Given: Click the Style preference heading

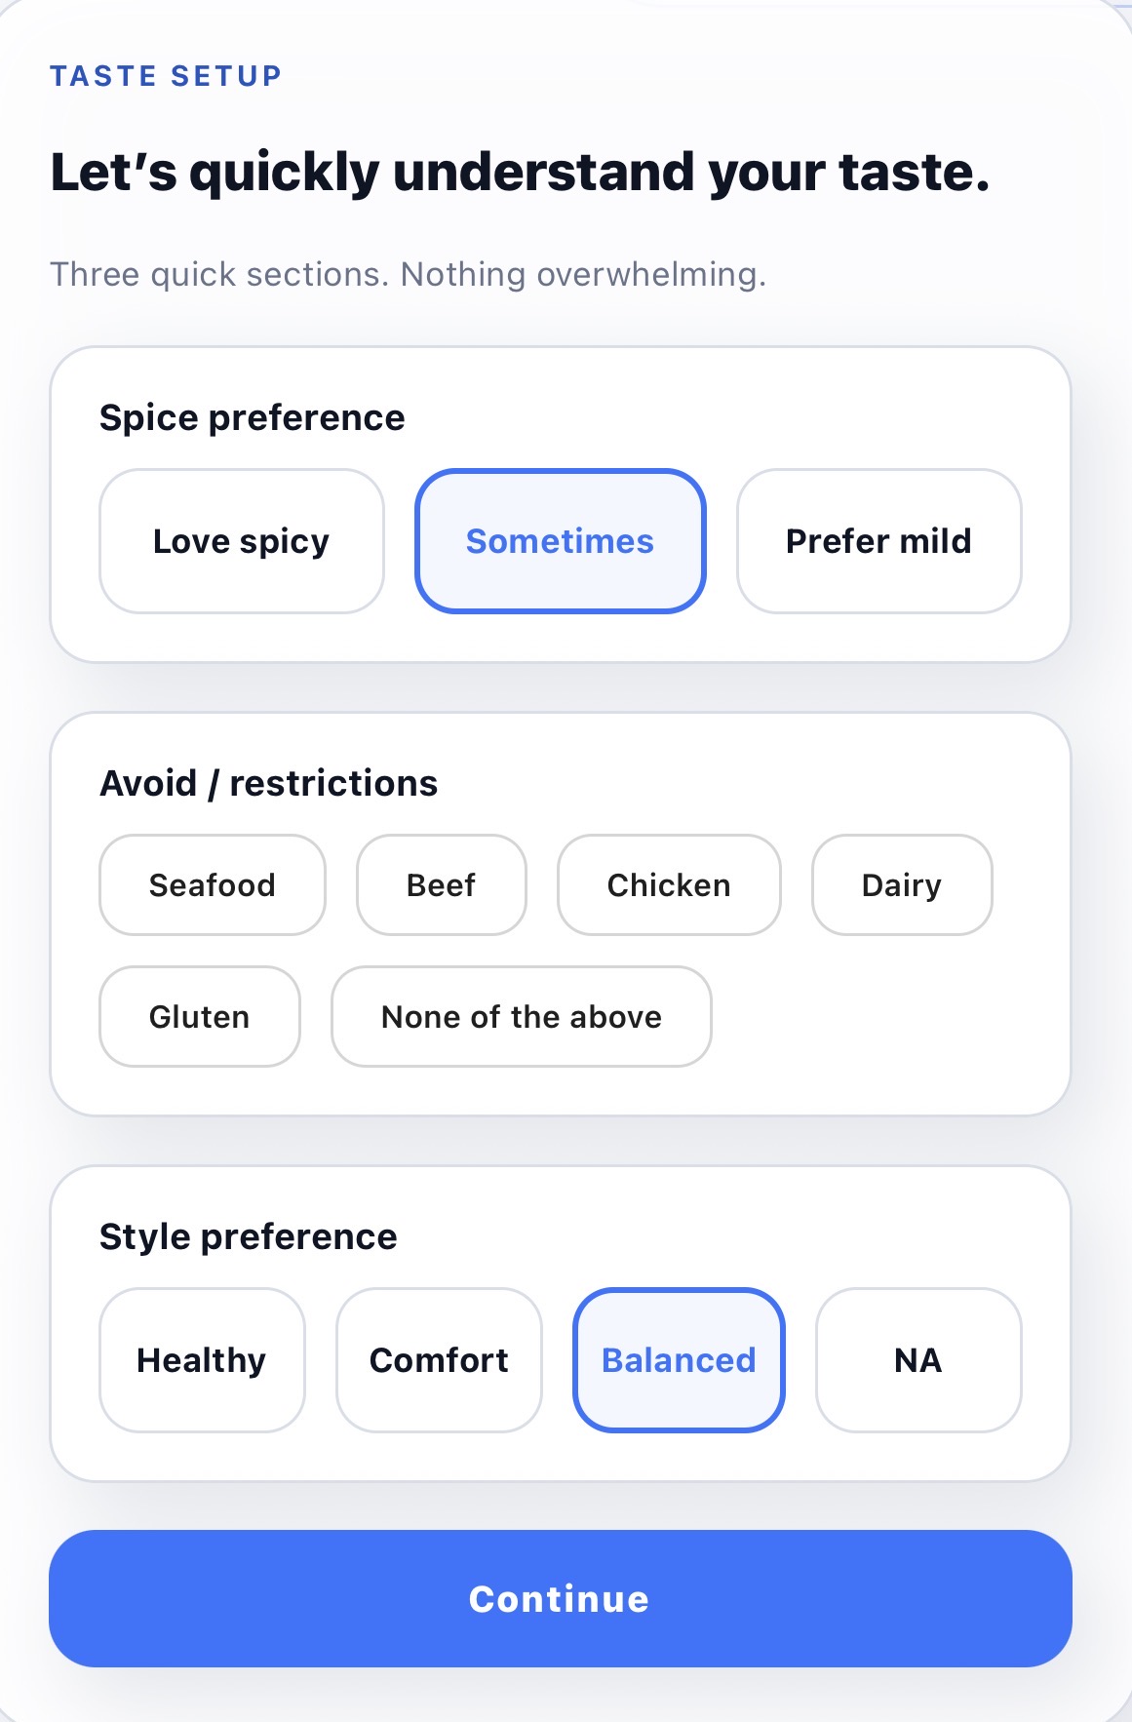Looking at the screenshot, I should pyautogui.click(x=249, y=1235).
